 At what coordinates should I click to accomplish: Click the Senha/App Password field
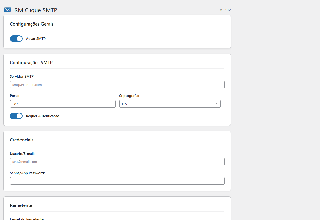tap(117, 181)
